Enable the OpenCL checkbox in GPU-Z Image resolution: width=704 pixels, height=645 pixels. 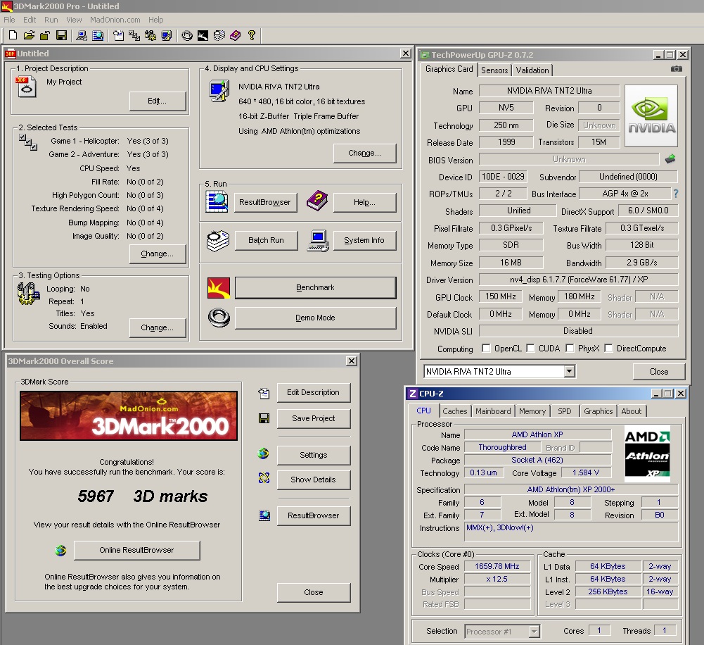[486, 349]
